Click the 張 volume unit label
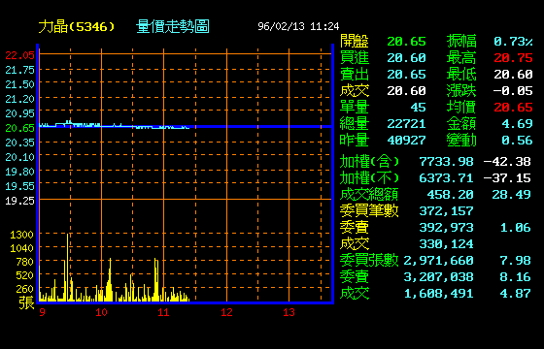The width and height of the screenshot is (544, 349). point(26,301)
